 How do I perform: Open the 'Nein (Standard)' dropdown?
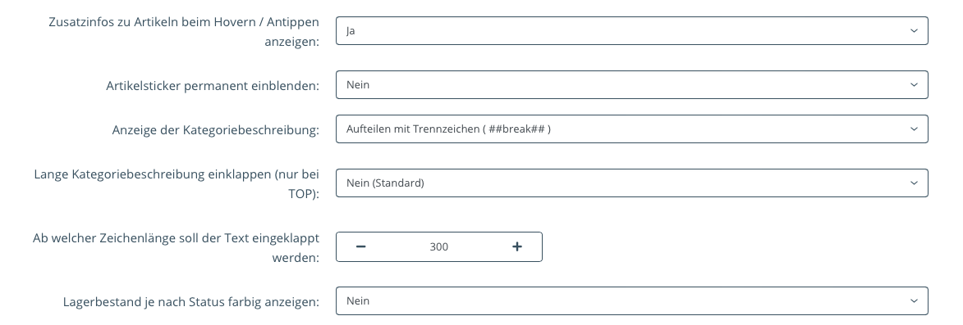click(631, 183)
